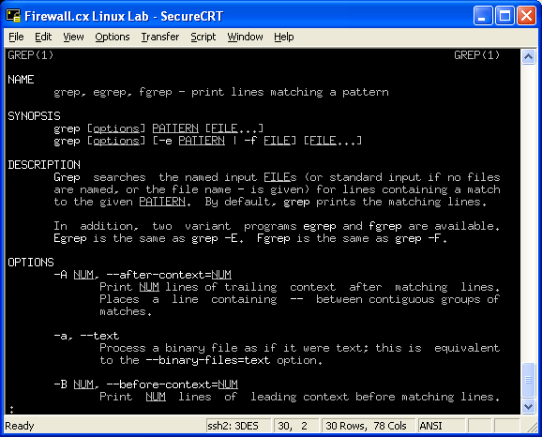542x437 pixels.
Task: Click the 'Firewall.cx Linux Lab - SecureCRT' title
Action: (124, 16)
